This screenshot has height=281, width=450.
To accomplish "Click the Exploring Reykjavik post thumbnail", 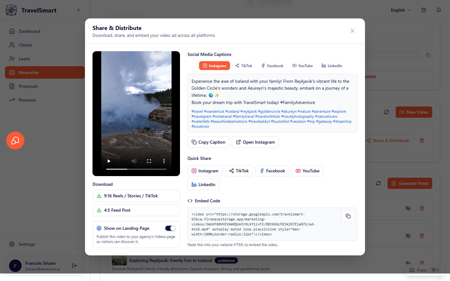I will pyautogui.click(x=119, y=260).
